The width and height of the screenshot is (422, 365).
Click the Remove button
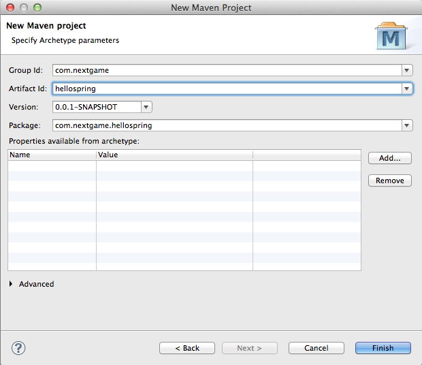390,180
